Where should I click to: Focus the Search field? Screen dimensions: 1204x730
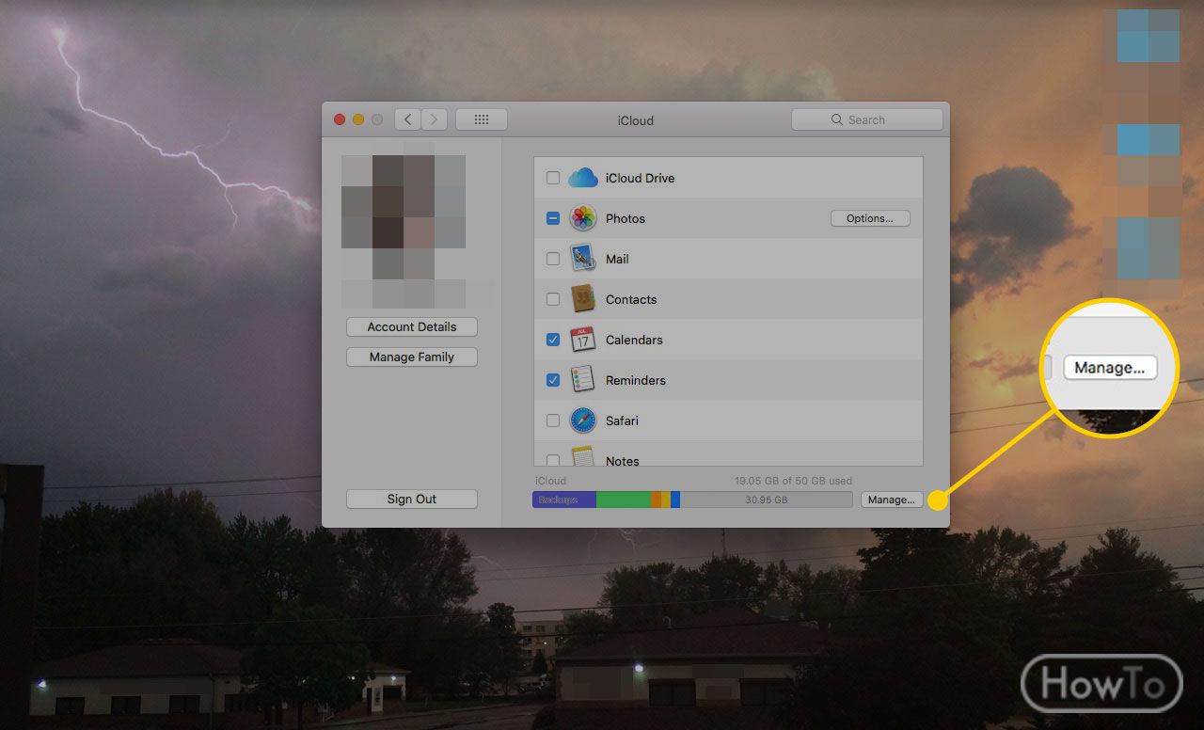click(867, 119)
